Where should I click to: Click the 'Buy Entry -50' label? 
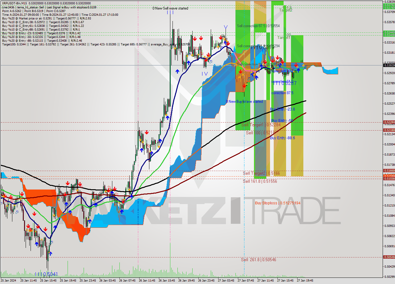[x=282, y=120]
